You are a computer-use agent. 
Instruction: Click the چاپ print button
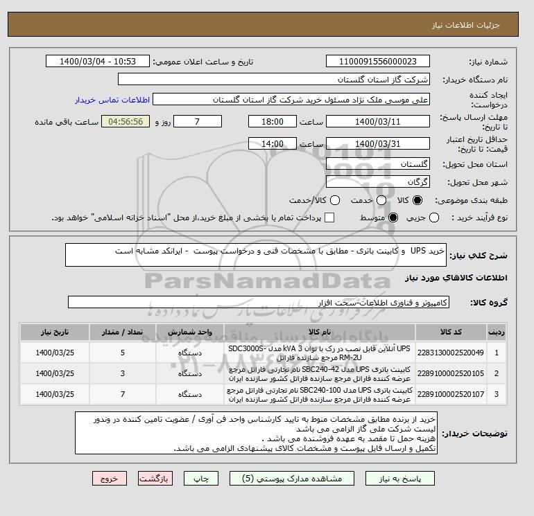click(x=201, y=479)
